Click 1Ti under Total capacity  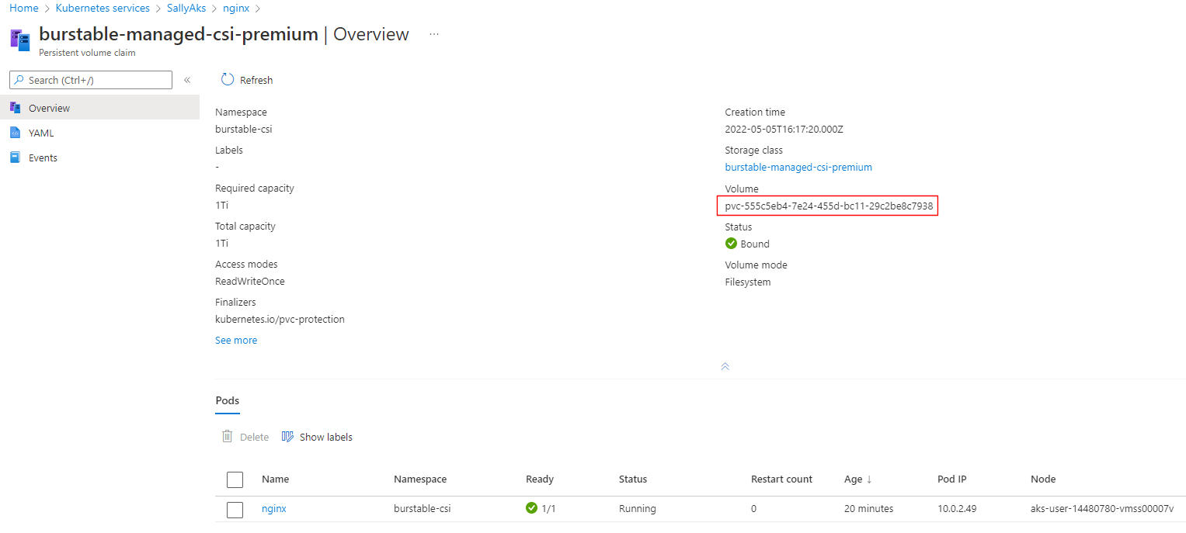(221, 244)
